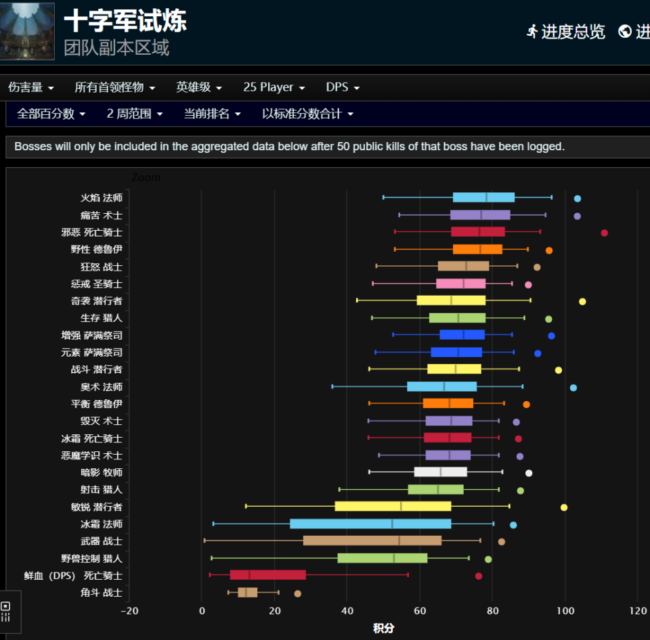Select the 冰霜 死亡骑士 row label
The image size is (650, 640).
(x=92, y=438)
